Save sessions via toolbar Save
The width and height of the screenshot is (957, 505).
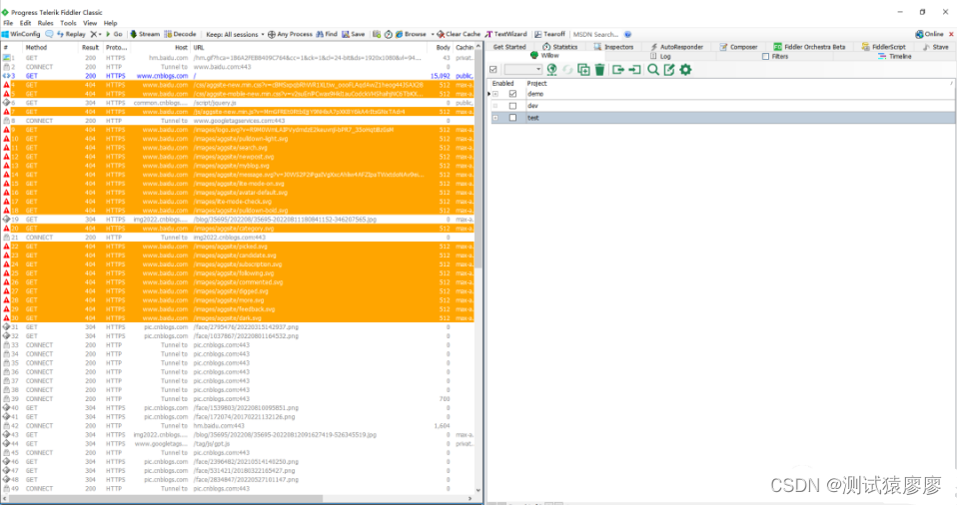pyautogui.click(x=354, y=34)
